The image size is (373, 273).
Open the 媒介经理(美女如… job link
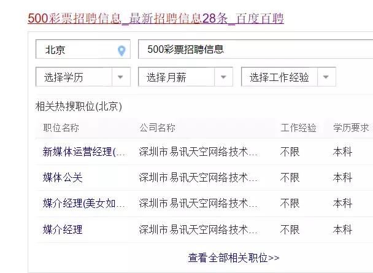[83, 204]
